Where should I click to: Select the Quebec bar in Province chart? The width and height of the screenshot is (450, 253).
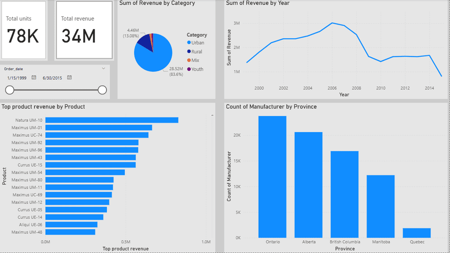click(x=417, y=233)
